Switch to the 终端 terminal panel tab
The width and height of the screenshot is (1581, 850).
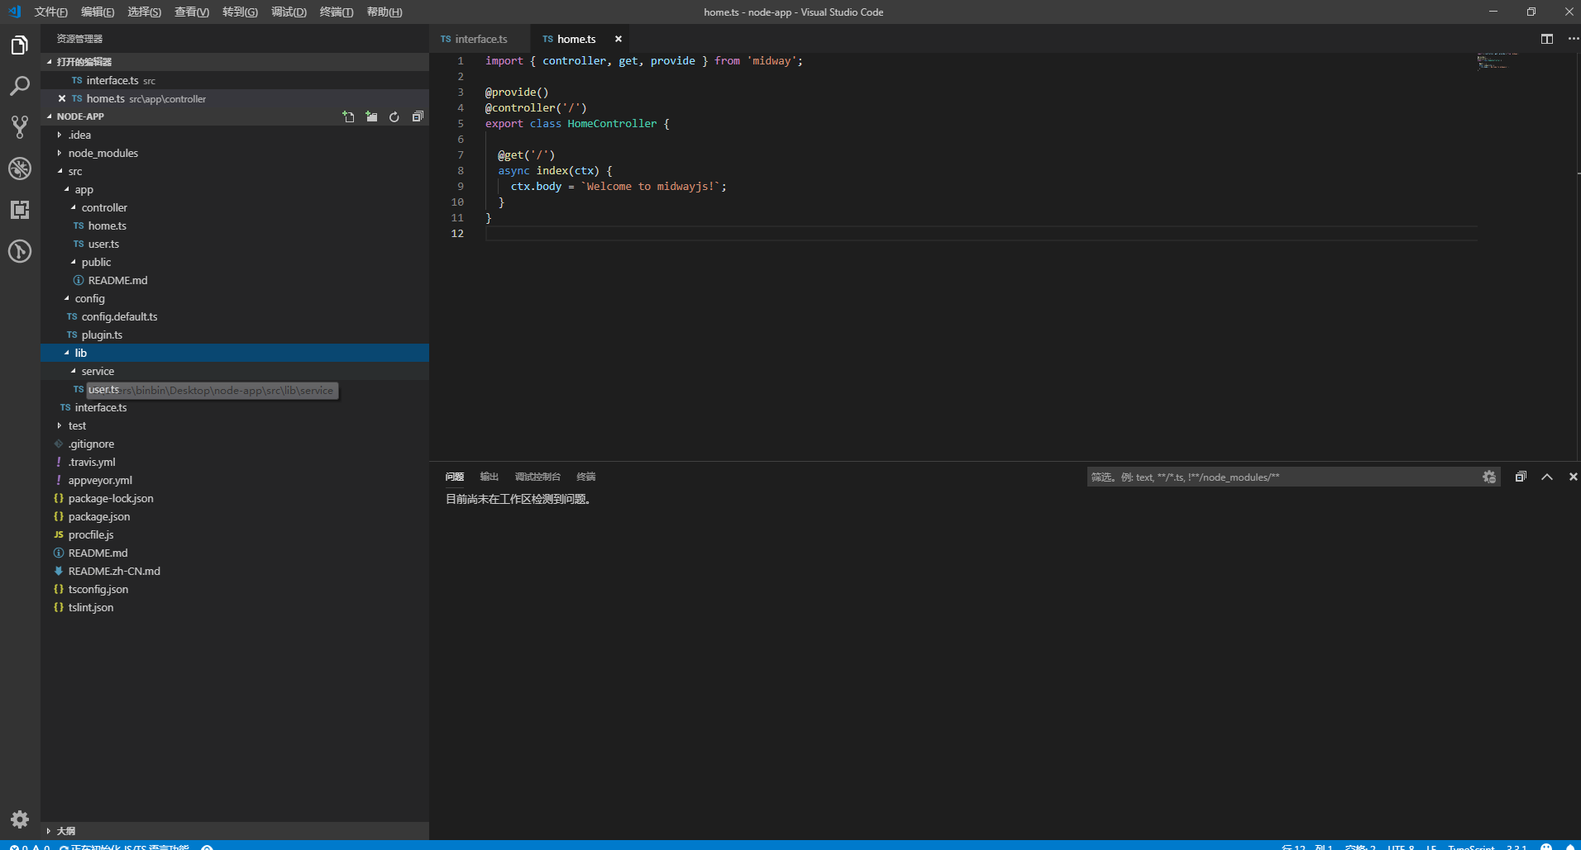tap(586, 477)
